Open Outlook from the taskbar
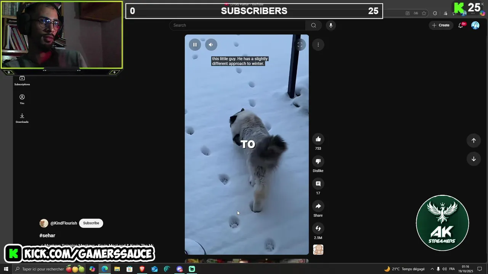This screenshot has width=488, height=274. 154,269
